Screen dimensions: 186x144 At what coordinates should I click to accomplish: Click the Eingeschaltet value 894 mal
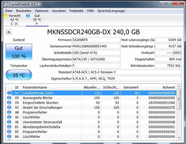click(x=168, y=59)
